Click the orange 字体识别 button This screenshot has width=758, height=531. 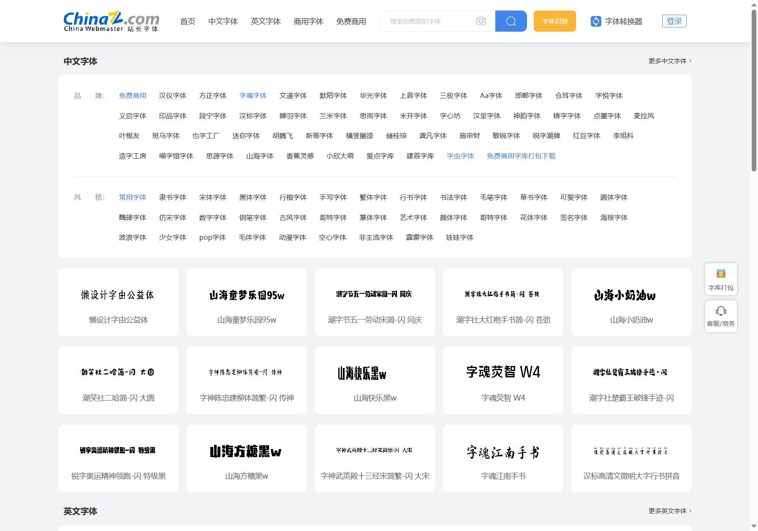(555, 21)
